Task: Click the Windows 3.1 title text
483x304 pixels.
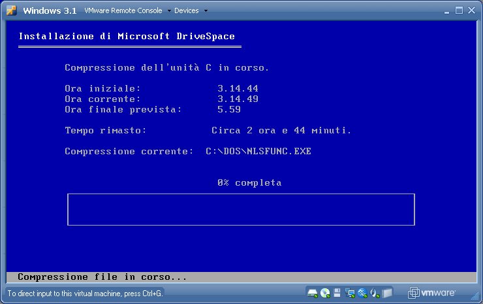Action: coord(50,11)
